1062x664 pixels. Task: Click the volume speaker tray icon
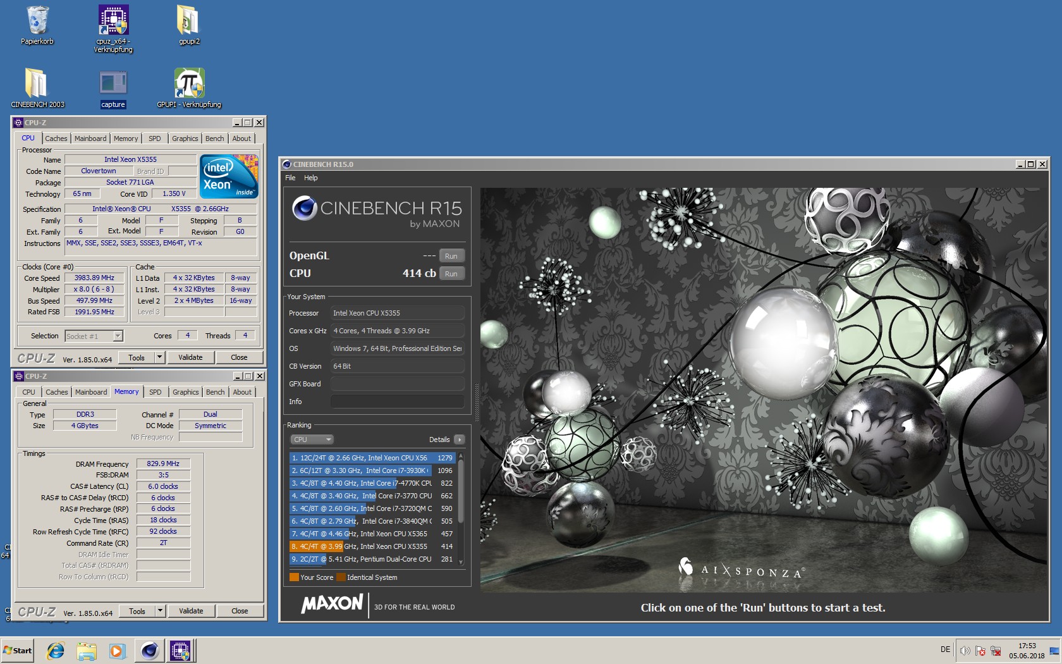coord(965,651)
